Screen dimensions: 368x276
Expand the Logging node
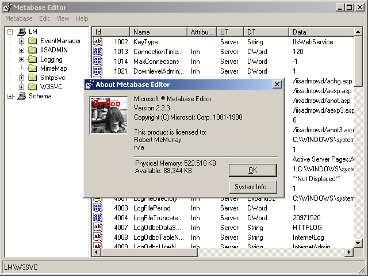pos(21,59)
